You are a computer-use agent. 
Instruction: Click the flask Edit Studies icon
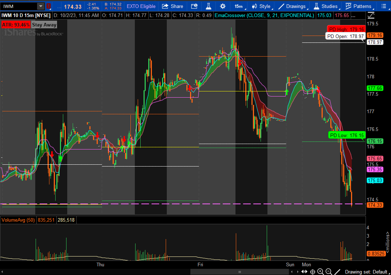point(208,6)
